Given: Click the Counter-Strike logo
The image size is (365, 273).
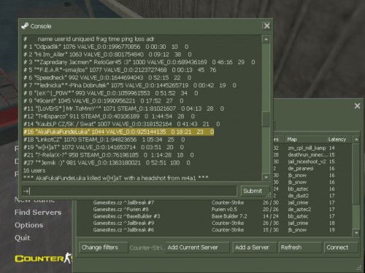Looking at the screenshot, I should [x=43, y=258].
